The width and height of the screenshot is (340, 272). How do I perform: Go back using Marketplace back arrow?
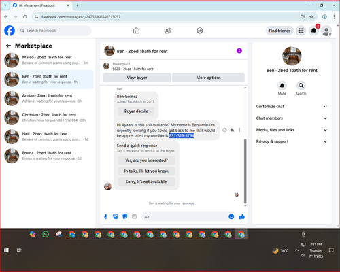coord(8,46)
